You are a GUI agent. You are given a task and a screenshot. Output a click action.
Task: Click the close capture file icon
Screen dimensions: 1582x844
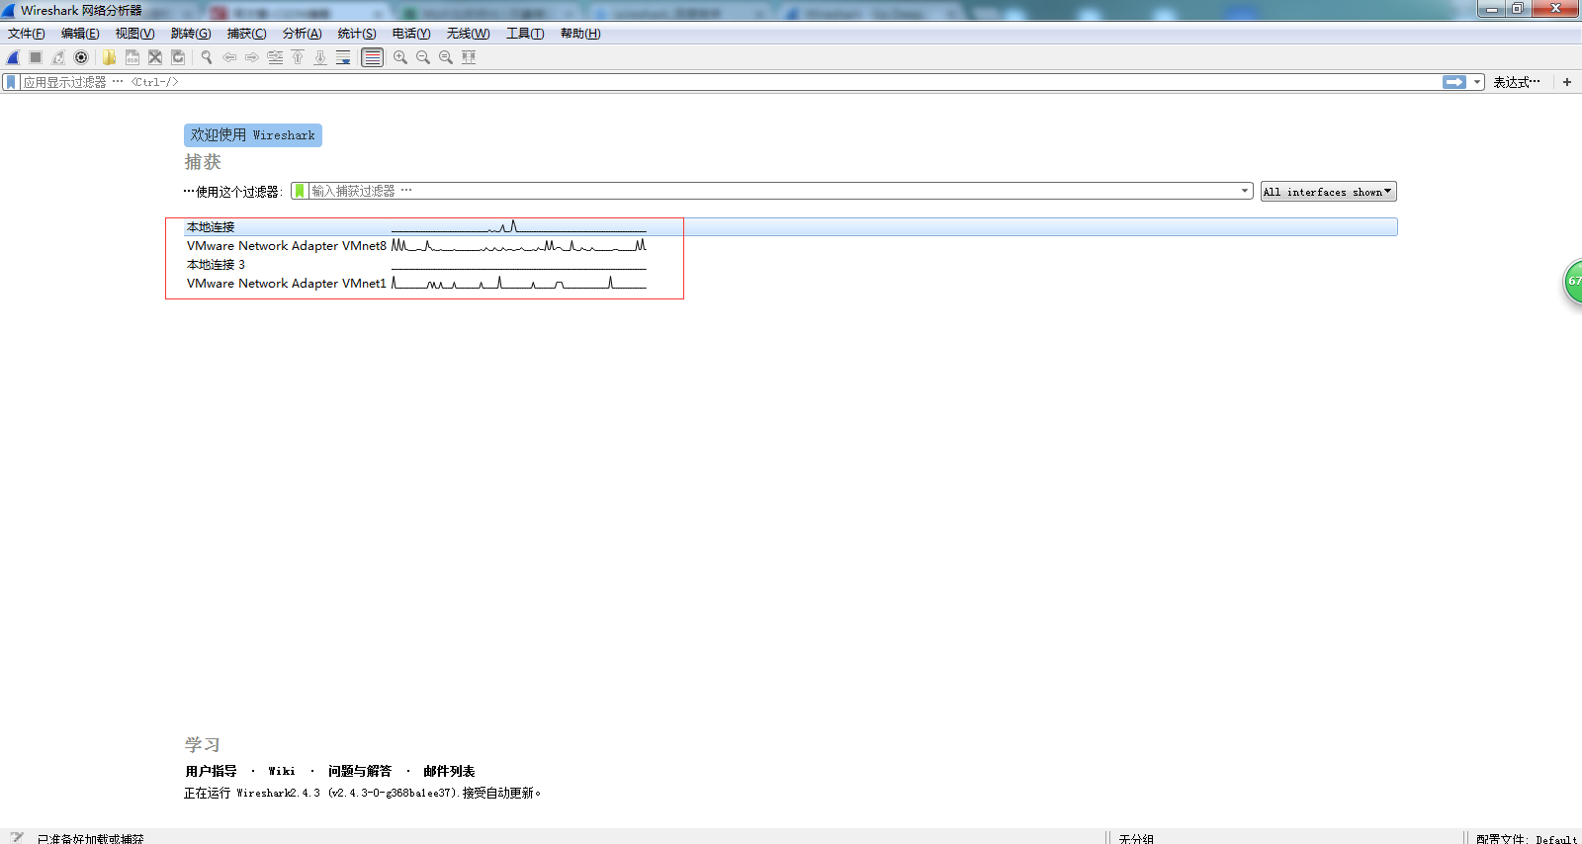point(154,57)
